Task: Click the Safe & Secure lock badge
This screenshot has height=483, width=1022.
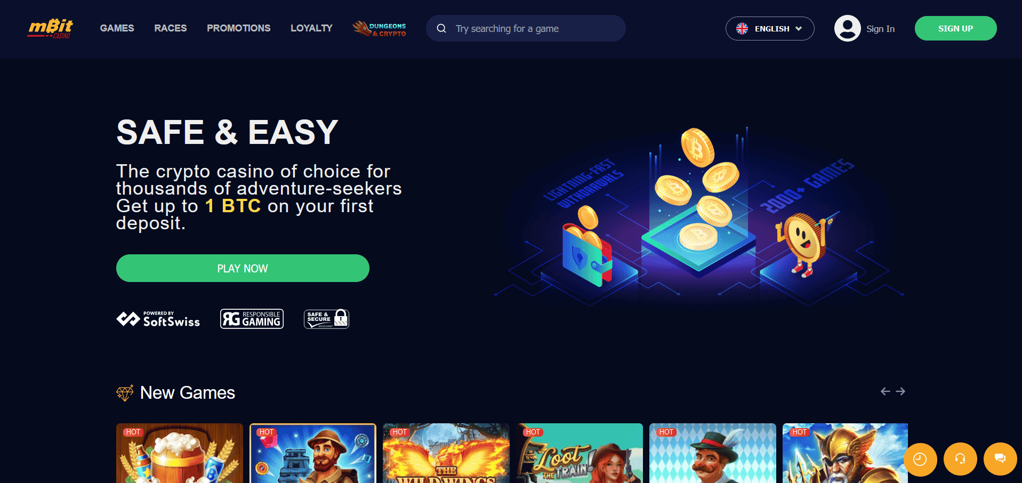Action: click(326, 319)
